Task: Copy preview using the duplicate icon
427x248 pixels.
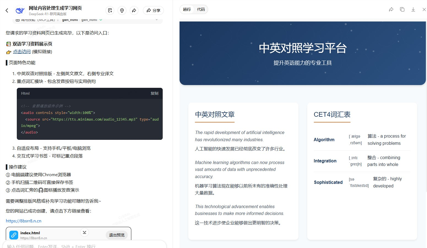Action: pyautogui.click(x=402, y=9)
